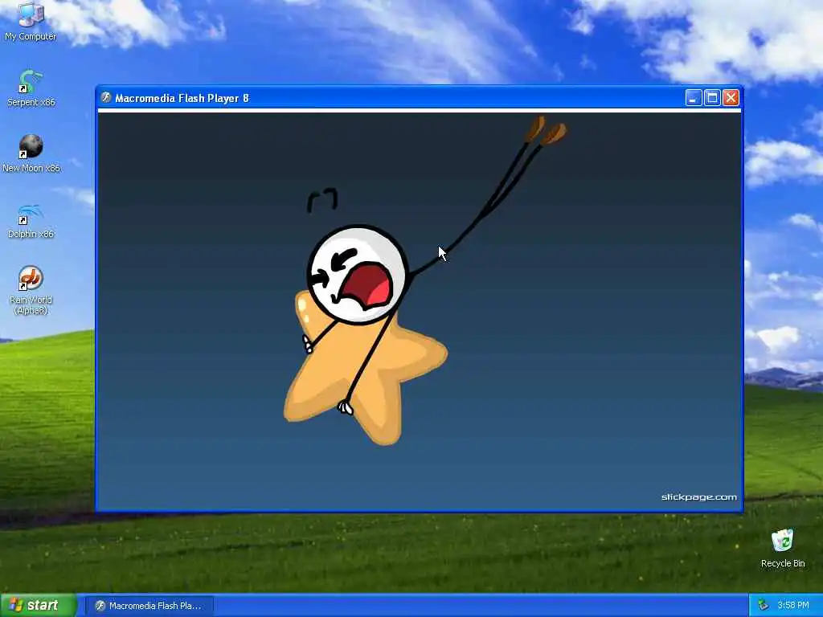Viewport: 823px width, 617px height.
Task: Click the stick figure's screaming head
Action: coord(358,275)
